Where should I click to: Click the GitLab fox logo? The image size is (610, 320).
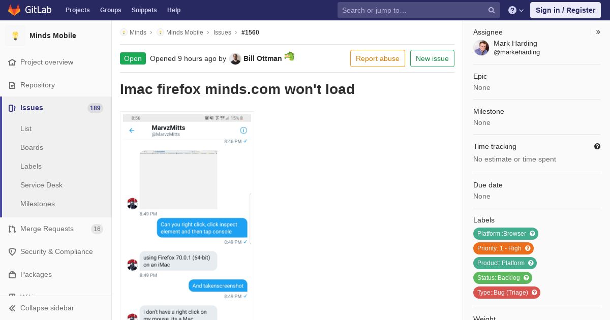point(14,10)
